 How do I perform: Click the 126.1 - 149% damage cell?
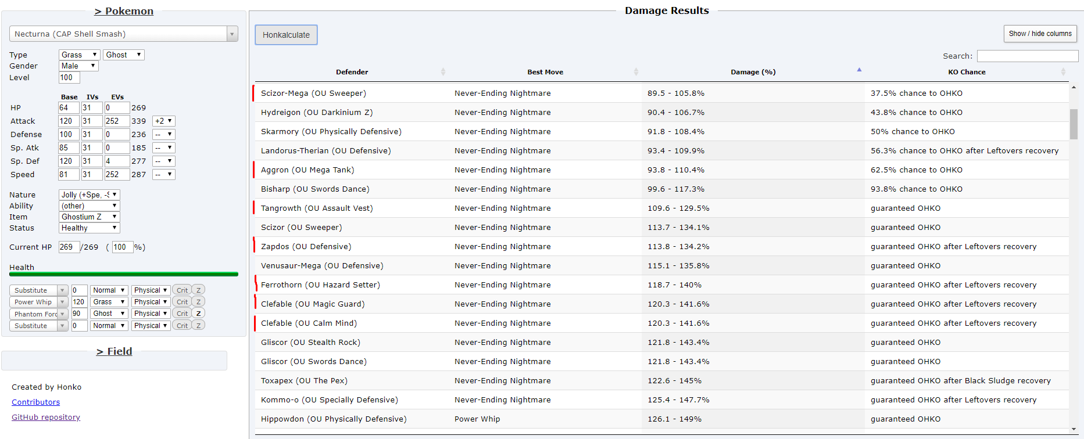tap(753, 419)
